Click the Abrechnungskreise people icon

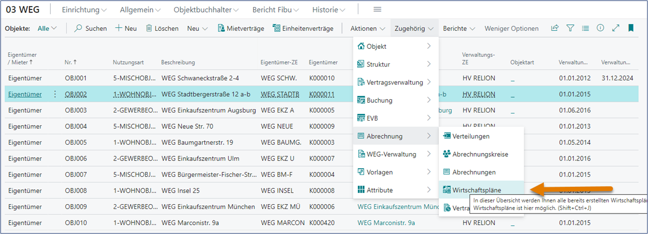447,154
